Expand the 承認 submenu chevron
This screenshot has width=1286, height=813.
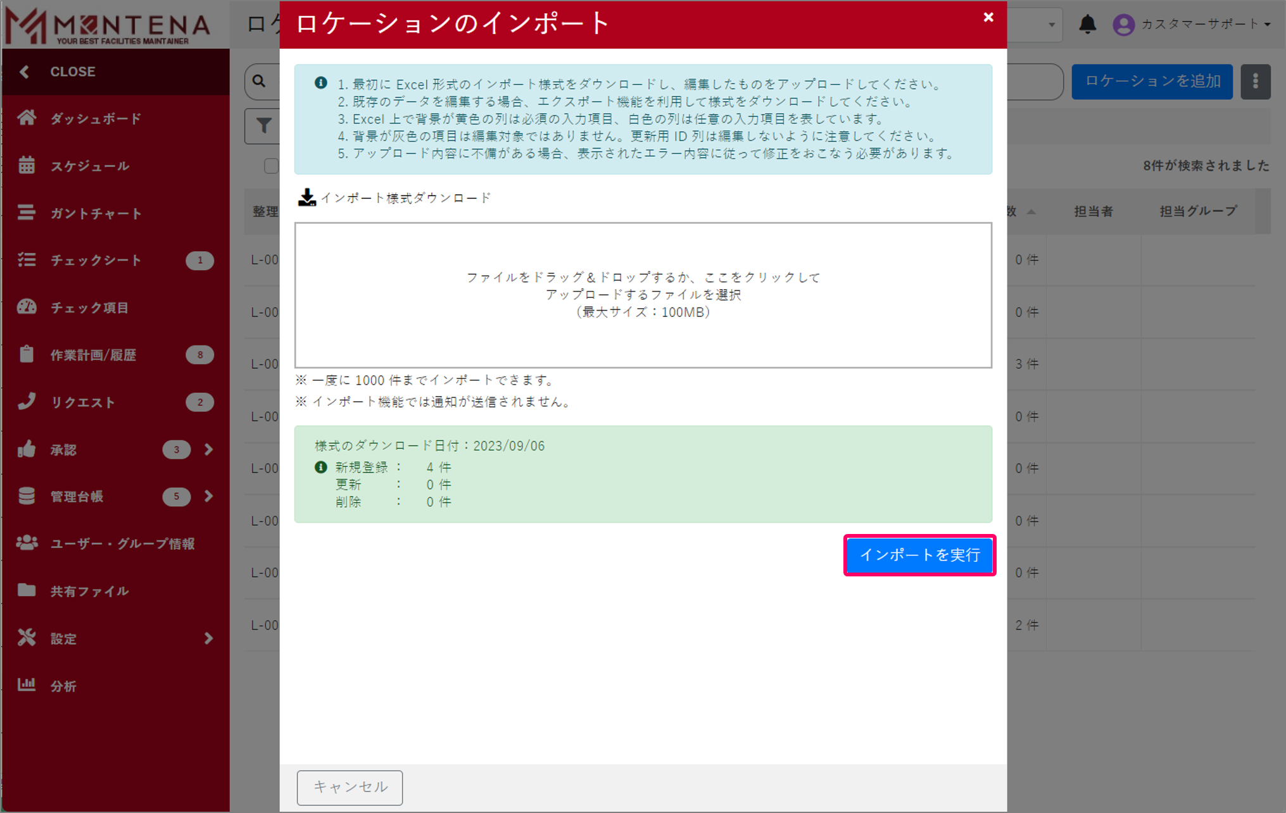209,449
